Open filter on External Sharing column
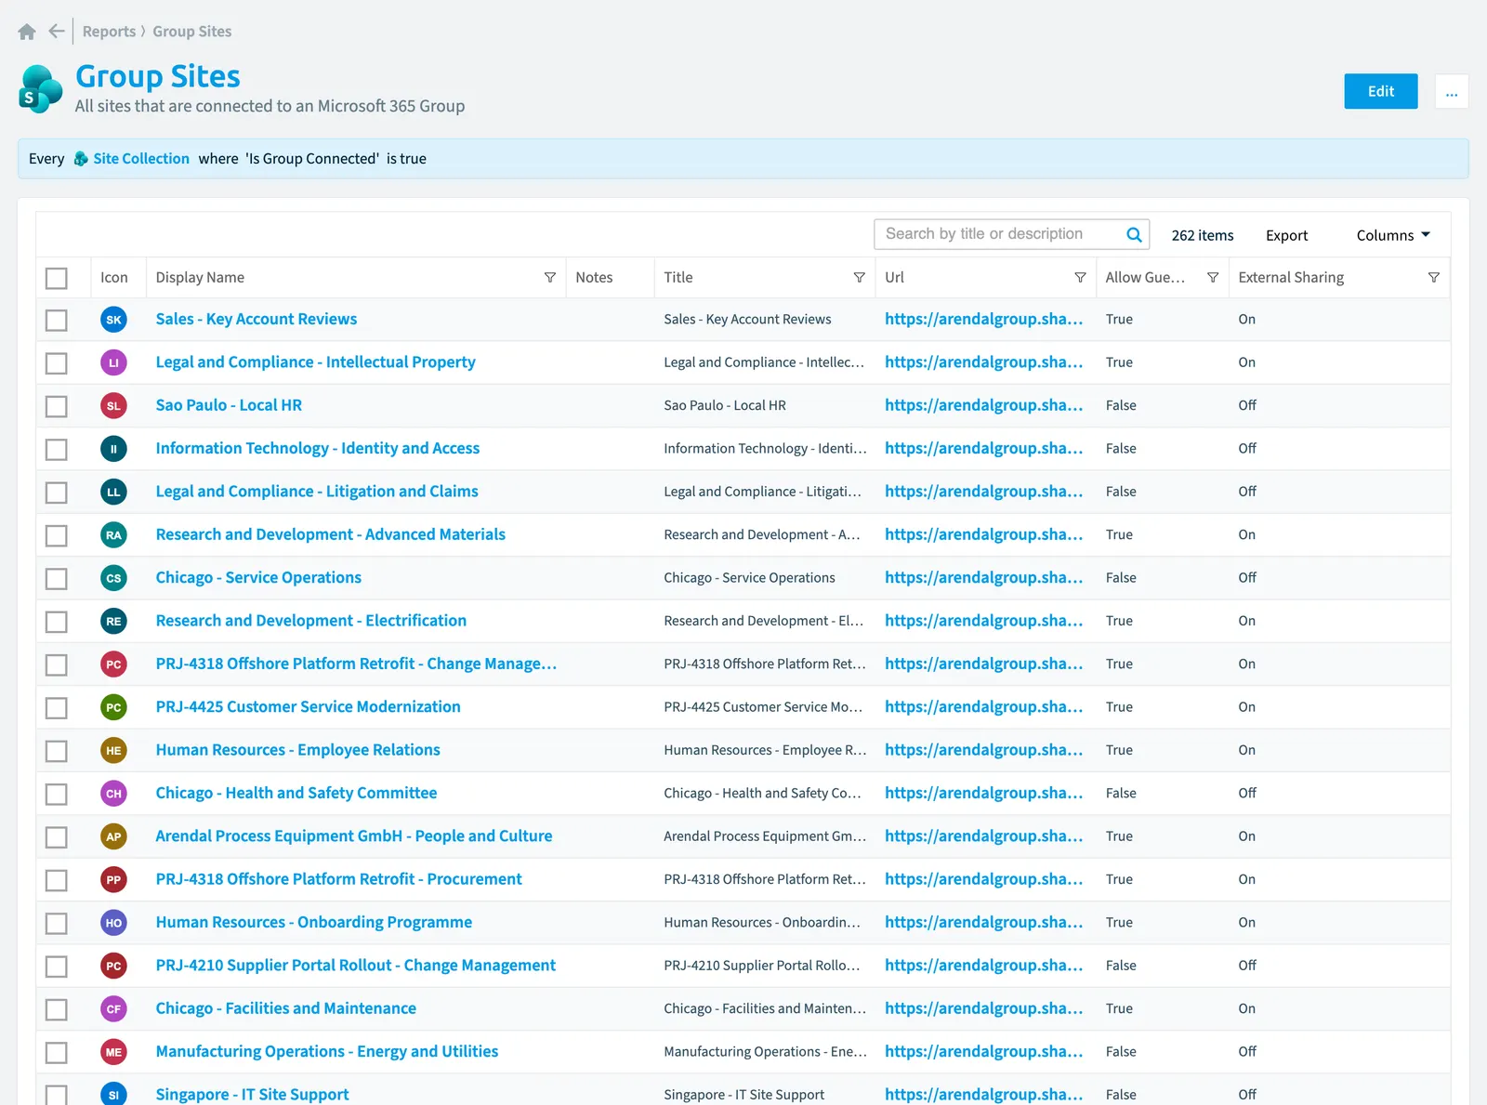Image resolution: width=1487 pixels, height=1105 pixels. [1434, 278]
